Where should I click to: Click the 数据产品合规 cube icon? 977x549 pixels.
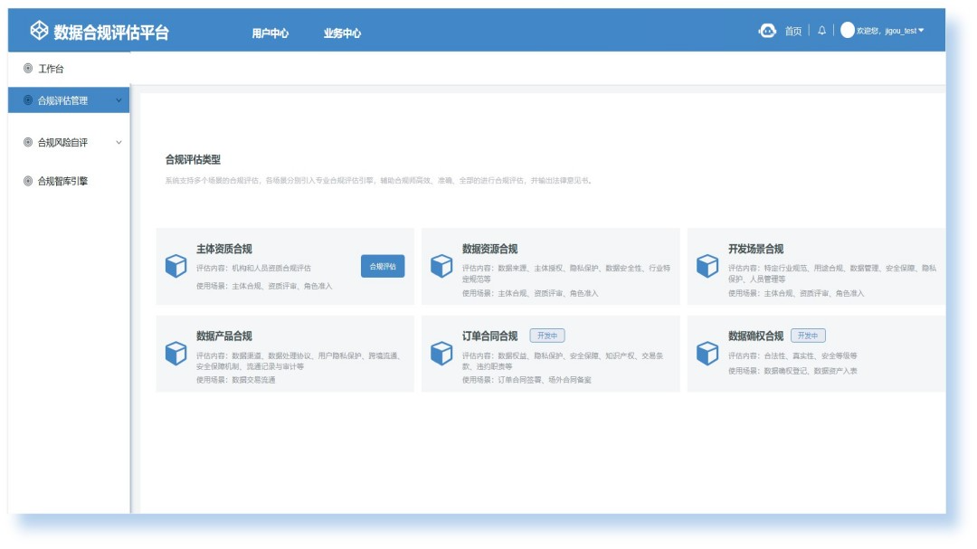(175, 354)
